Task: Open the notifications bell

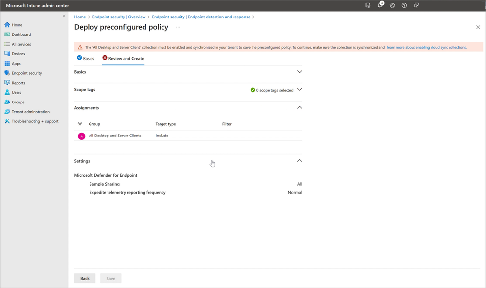Action: [380, 5]
